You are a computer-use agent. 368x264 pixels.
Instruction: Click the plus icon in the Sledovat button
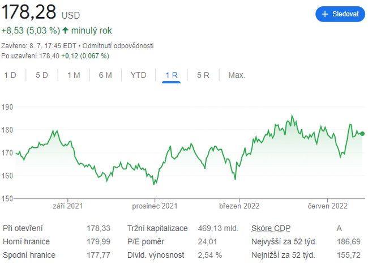coord(325,15)
